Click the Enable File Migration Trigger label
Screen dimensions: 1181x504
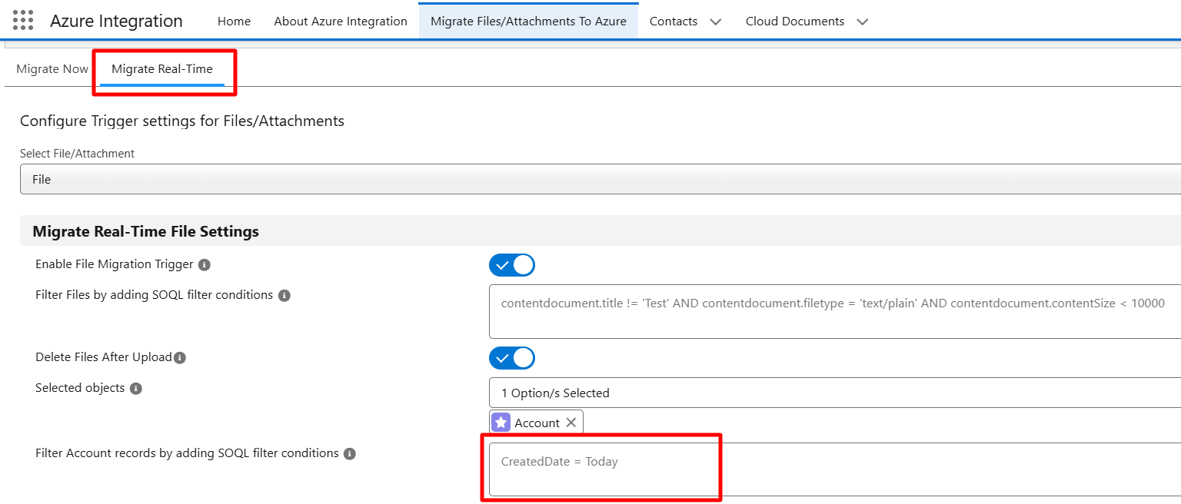(115, 264)
